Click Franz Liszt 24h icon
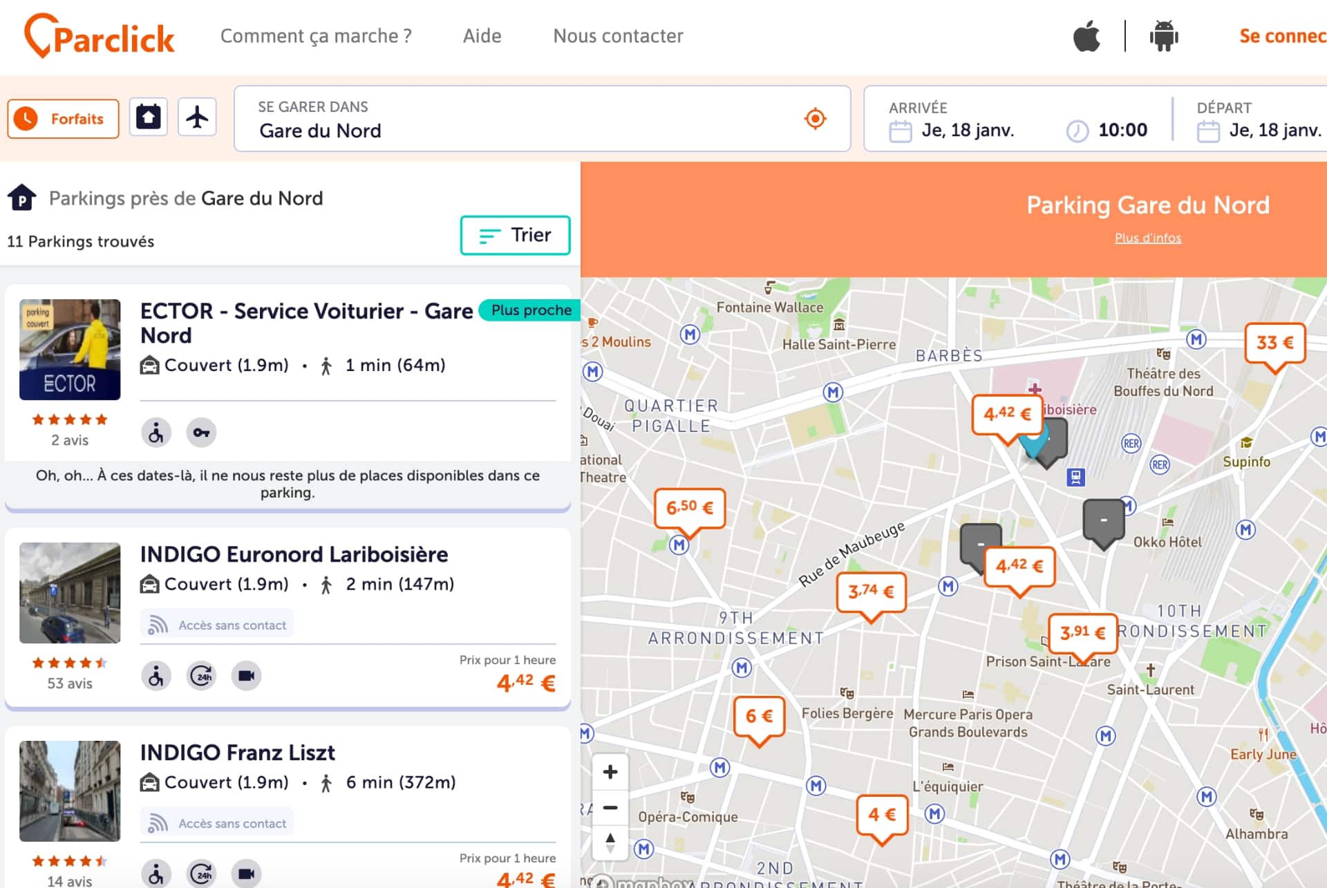This screenshot has height=888, width=1327. tap(202, 873)
